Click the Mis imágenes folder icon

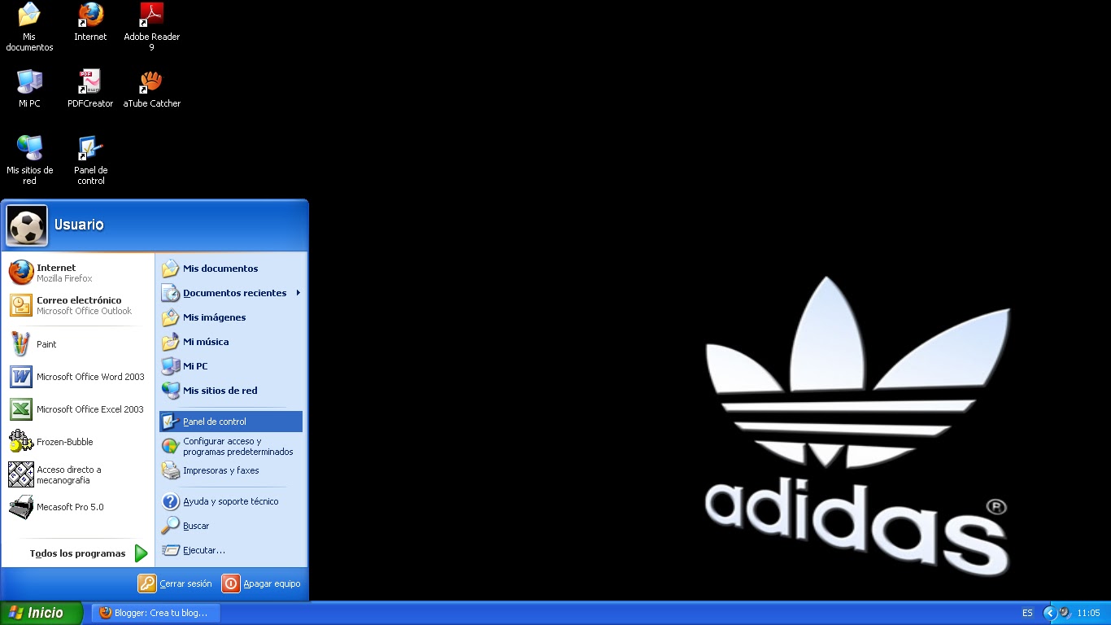click(x=170, y=317)
